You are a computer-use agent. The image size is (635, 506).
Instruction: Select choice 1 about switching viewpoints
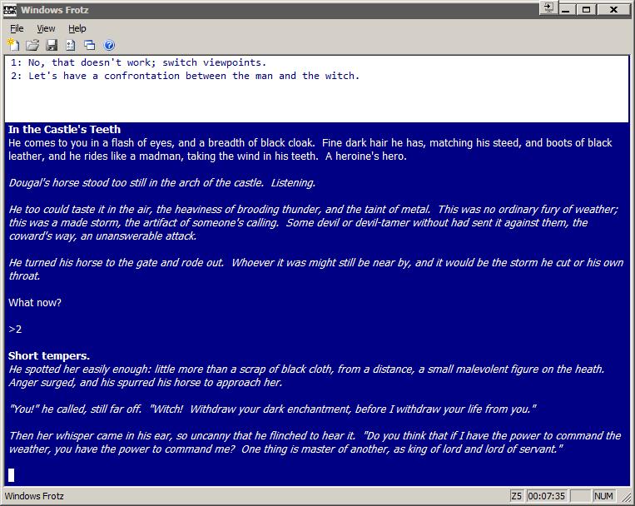(138, 62)
